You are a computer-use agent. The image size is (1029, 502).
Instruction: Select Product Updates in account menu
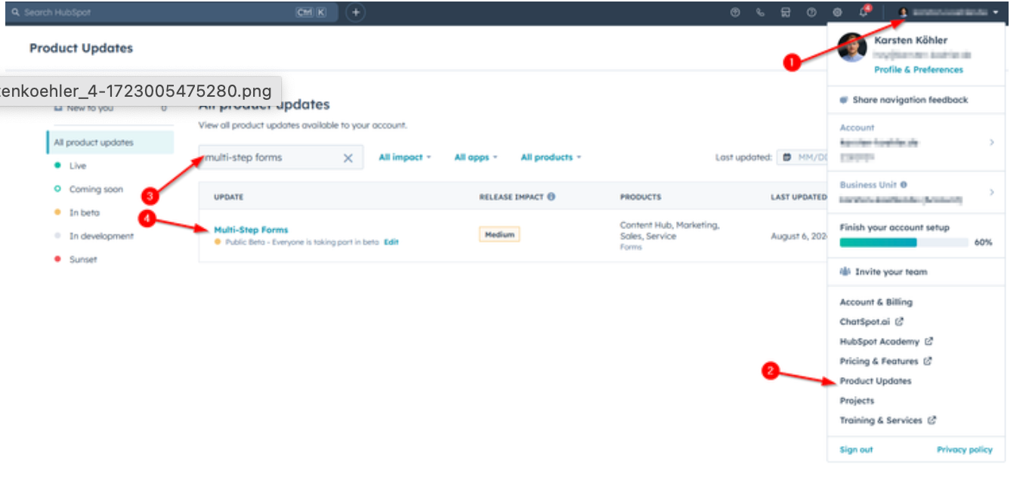(876, 381)
